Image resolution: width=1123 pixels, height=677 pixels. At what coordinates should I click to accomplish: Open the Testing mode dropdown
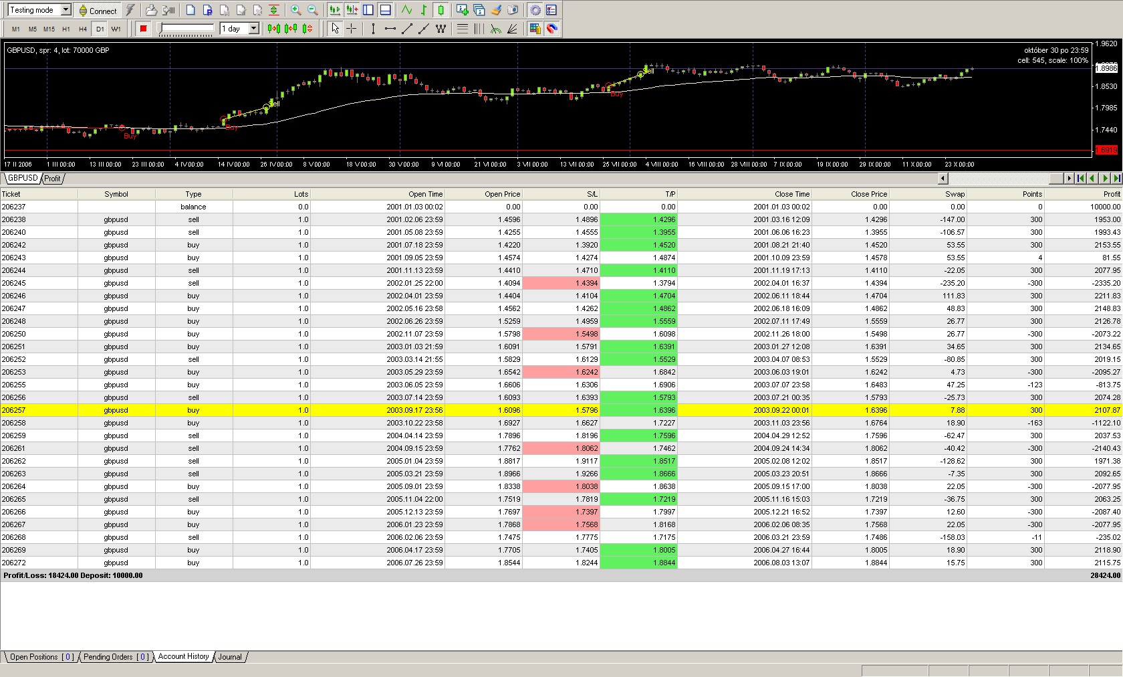pos(66,10)
